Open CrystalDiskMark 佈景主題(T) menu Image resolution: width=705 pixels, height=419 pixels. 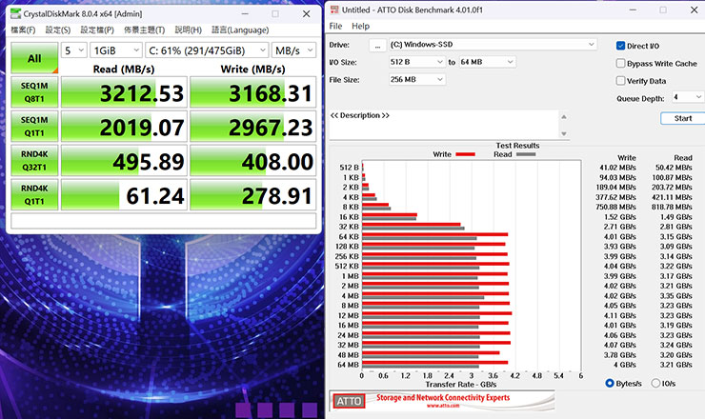(x=144, y=30)
